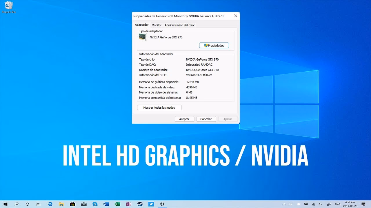
Task: Click the Tipo de chip label
Action: 147,60
